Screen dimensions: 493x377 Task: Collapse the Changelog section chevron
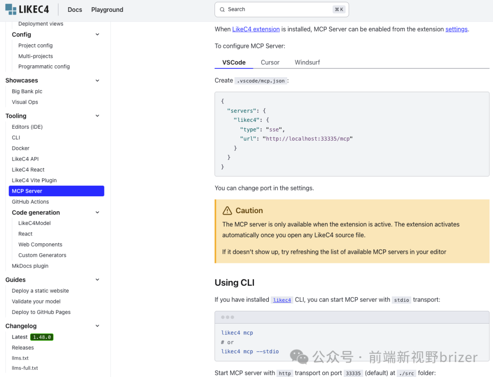pyautogui.click(x=97, y=326)
